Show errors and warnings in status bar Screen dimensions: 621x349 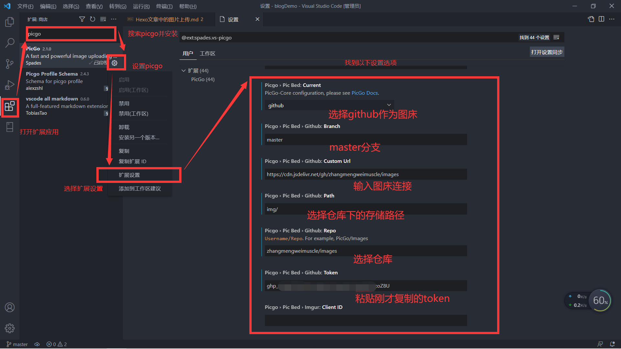coord(57,344)
